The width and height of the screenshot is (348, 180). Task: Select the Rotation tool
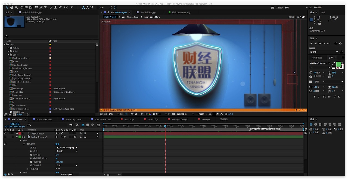pyautogui.click(x=22, y=7)
